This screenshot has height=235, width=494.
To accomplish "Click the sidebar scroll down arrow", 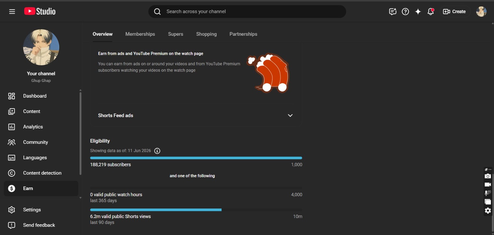I will click(81, 198).
